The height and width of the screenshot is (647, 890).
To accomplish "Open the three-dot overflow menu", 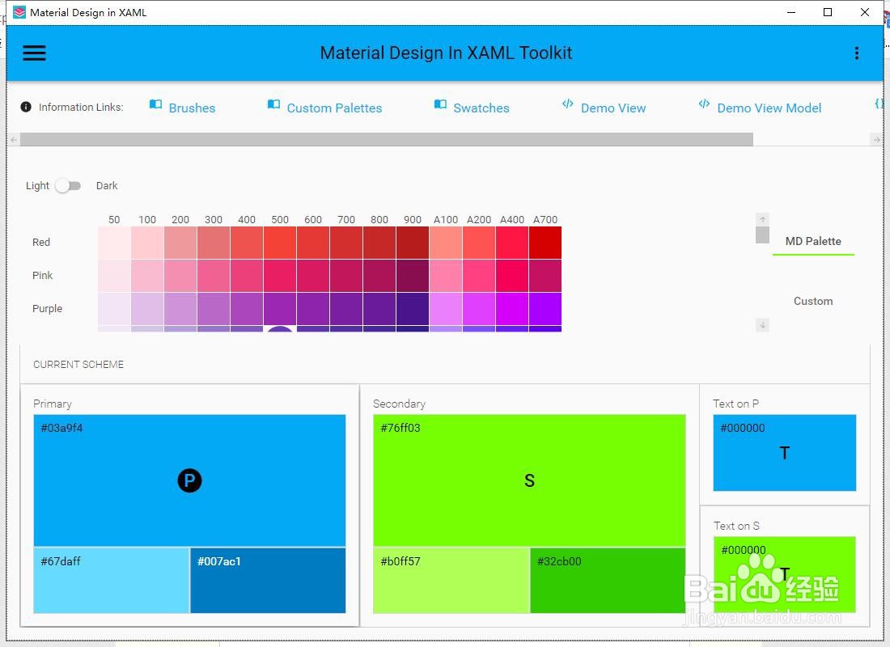I will pyautogui.click(x=857, y=53).
